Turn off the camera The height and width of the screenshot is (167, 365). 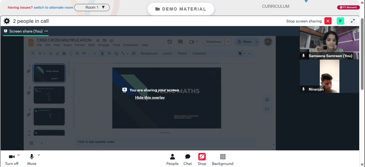[x=12, y=160]
